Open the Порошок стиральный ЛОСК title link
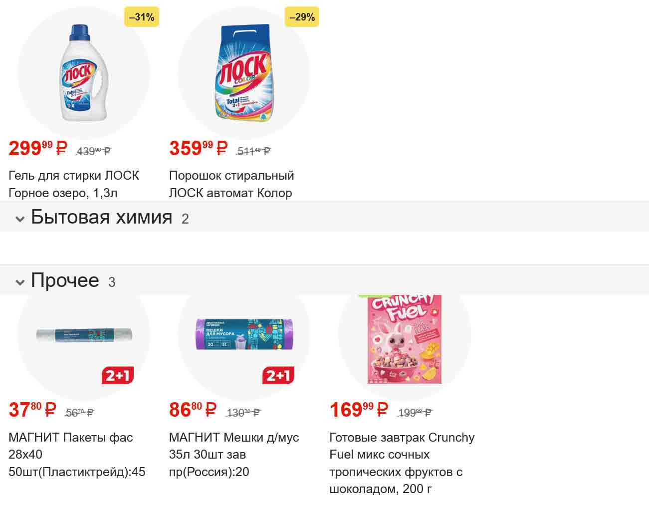This screenshot has width=649, height=508. [x=231, y=184]
